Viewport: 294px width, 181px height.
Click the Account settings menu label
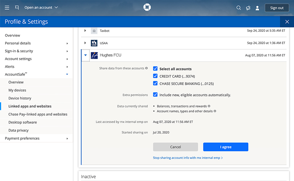(18, 59)
